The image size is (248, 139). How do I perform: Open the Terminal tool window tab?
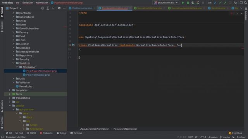(76, 133)
